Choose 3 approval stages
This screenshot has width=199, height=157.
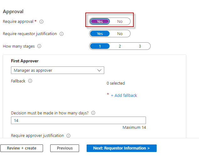point(140,46)
